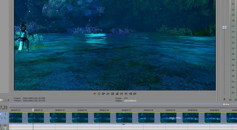Click the video track mute icon
237x130 pixels.
tap(1, 114)
